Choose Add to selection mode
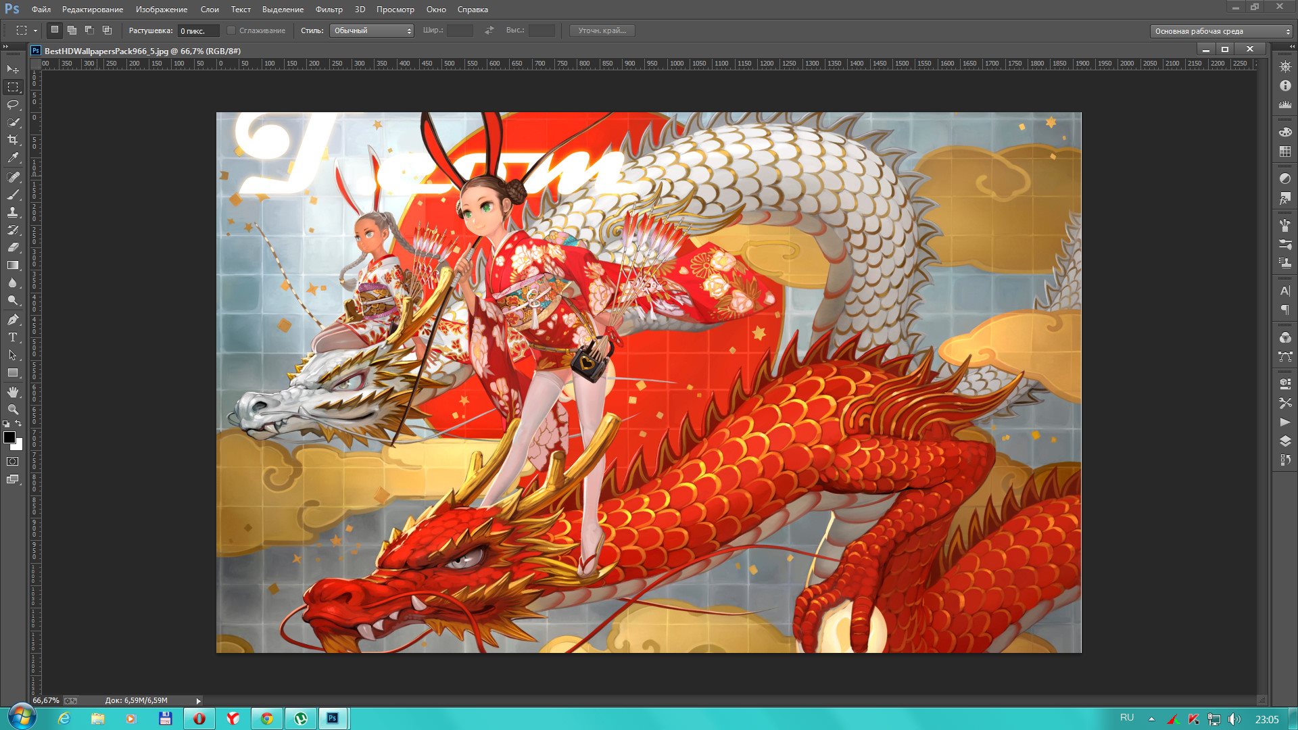The image size is (1298, 730). (x=72, y=30)
